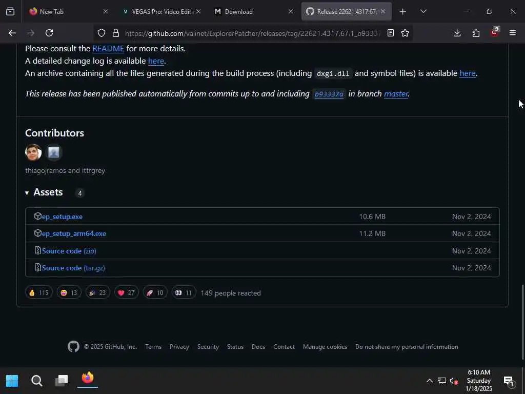Click Manage cookies in footer
The width and height of the screenshot is (525, 394).
point(325,347)
